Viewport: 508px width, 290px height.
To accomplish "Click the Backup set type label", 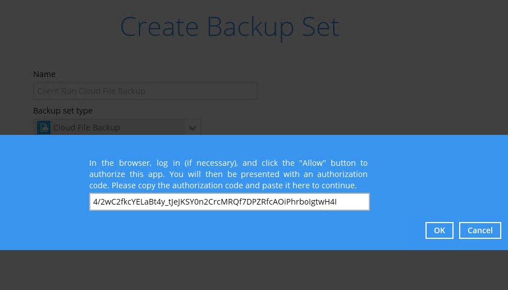I will 63,111.
